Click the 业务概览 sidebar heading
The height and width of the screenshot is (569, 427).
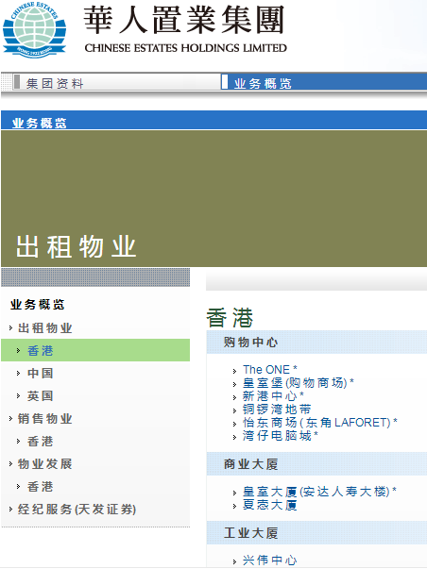[38, 305]
